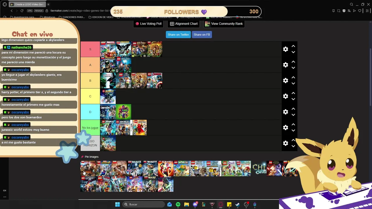Image resolution: width=372 pixels, height=209 pixels.
Task: Open the Live Voting Poll
Action: 148,24
